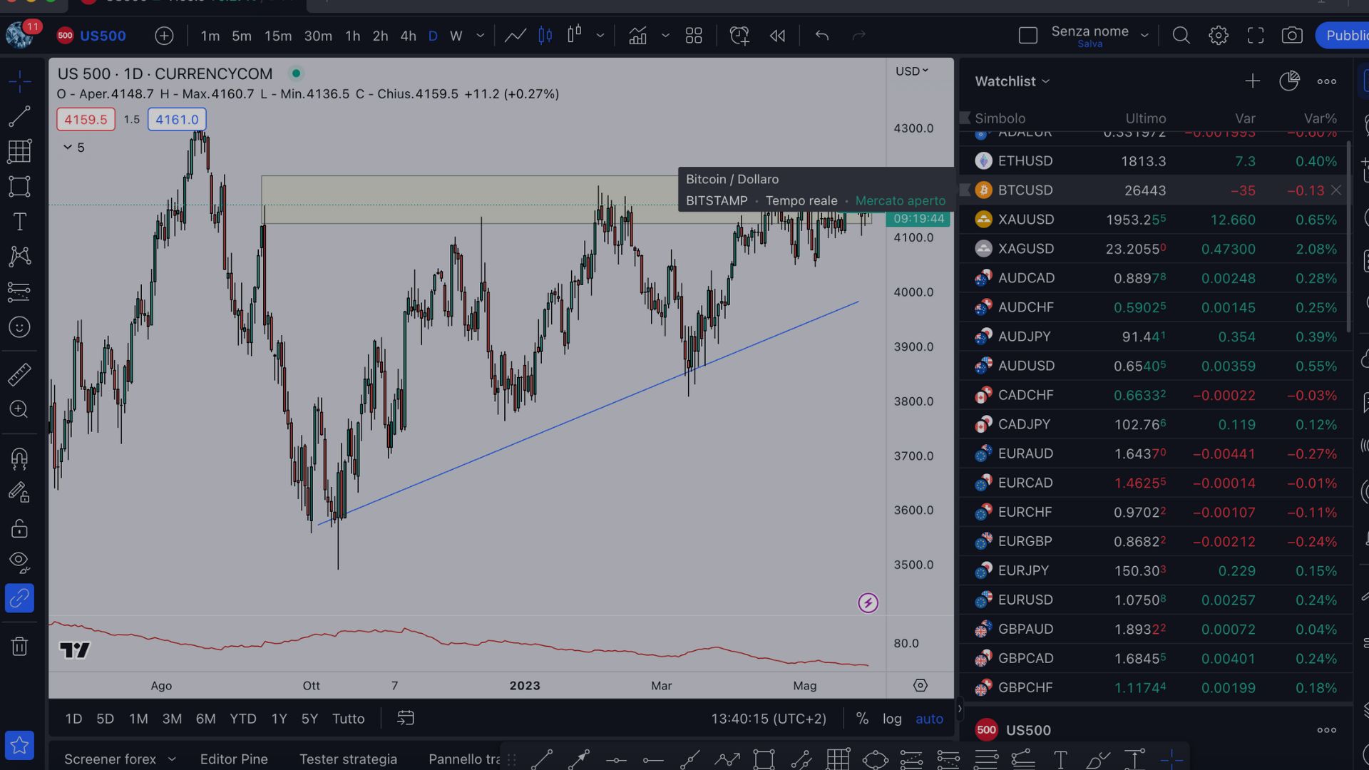Open the watchlist more options menu
The width and height of the screenshot is (1369, 770).
(x=1327, y=81)
